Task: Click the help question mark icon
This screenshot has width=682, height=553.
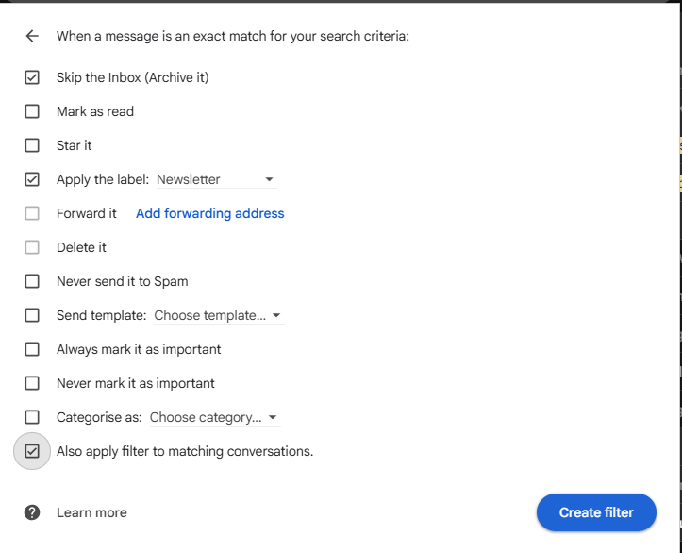Action: tap(32, 512)
